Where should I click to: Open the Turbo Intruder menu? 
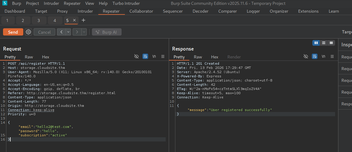point(126,3)
